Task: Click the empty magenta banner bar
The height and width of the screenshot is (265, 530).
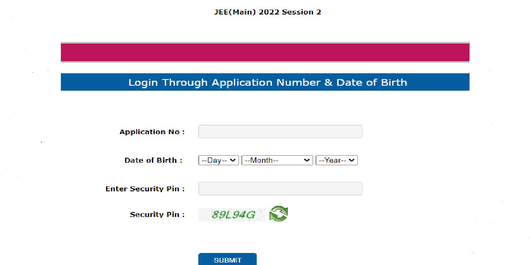Action: [x=265, y=52]
